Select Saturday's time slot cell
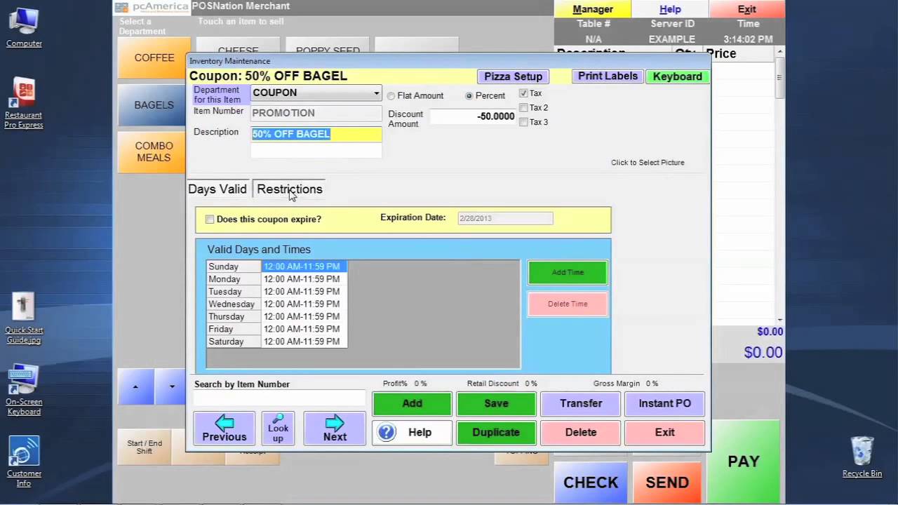The height and width of the screenshot is (505, 898). pyautogui.click(x=304, y=342)
